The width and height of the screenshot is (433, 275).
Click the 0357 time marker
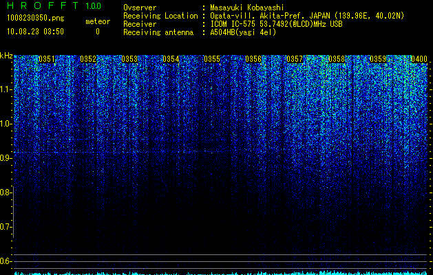(x=295, y=59)
